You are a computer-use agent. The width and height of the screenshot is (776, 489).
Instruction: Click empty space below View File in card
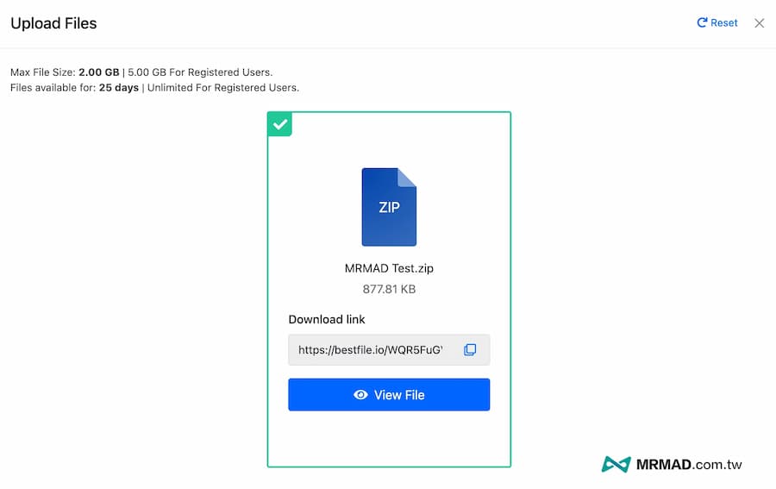tap(389, 440)
